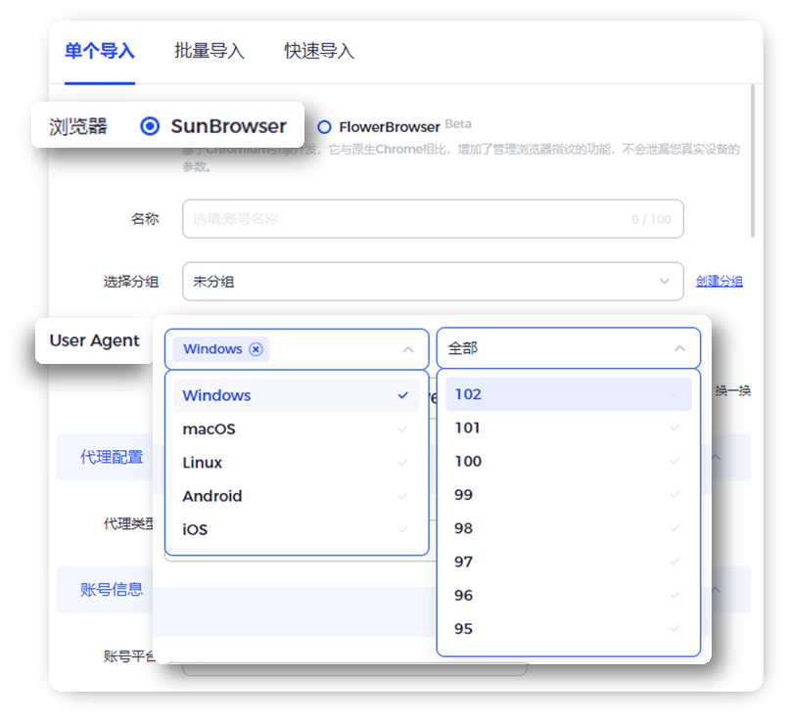Click the 名称 account name input field
This screenshot has height=719, width=790.
433,219
